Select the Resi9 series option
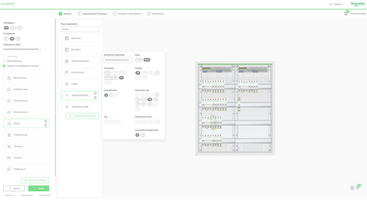 (147, 60)
